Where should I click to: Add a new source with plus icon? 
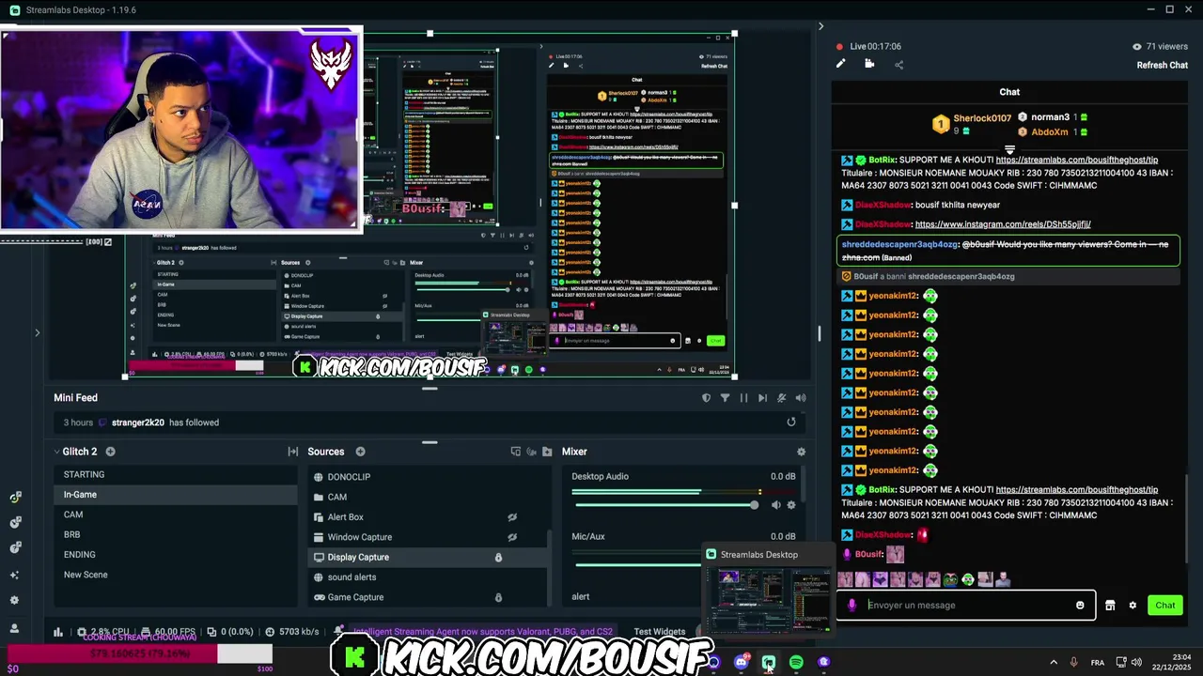point(360,452)
